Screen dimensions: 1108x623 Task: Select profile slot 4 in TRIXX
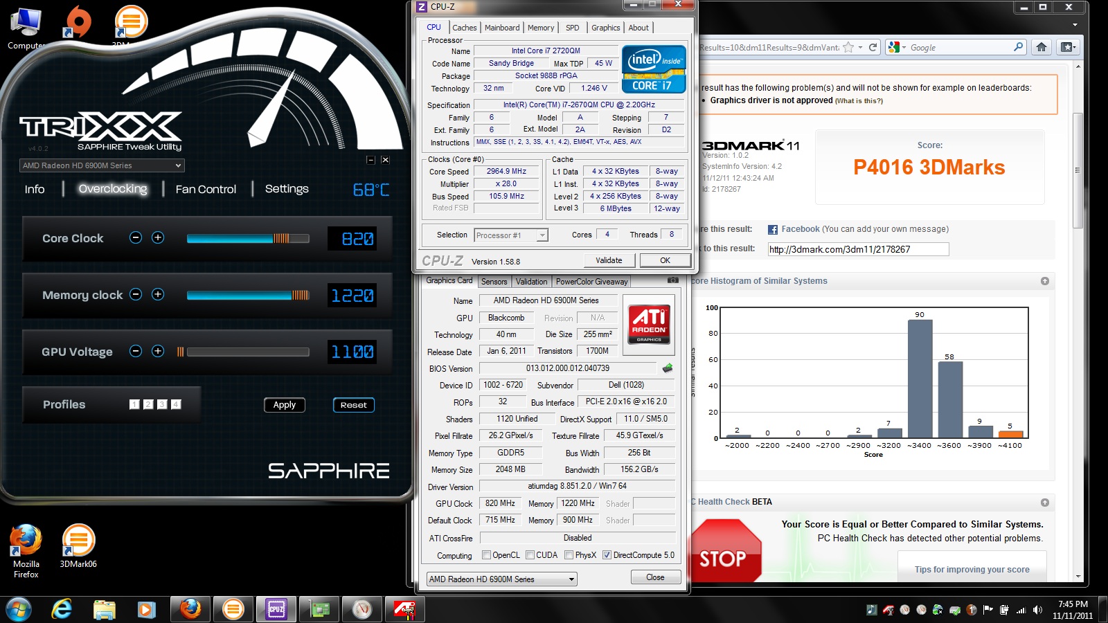(176, 404)
